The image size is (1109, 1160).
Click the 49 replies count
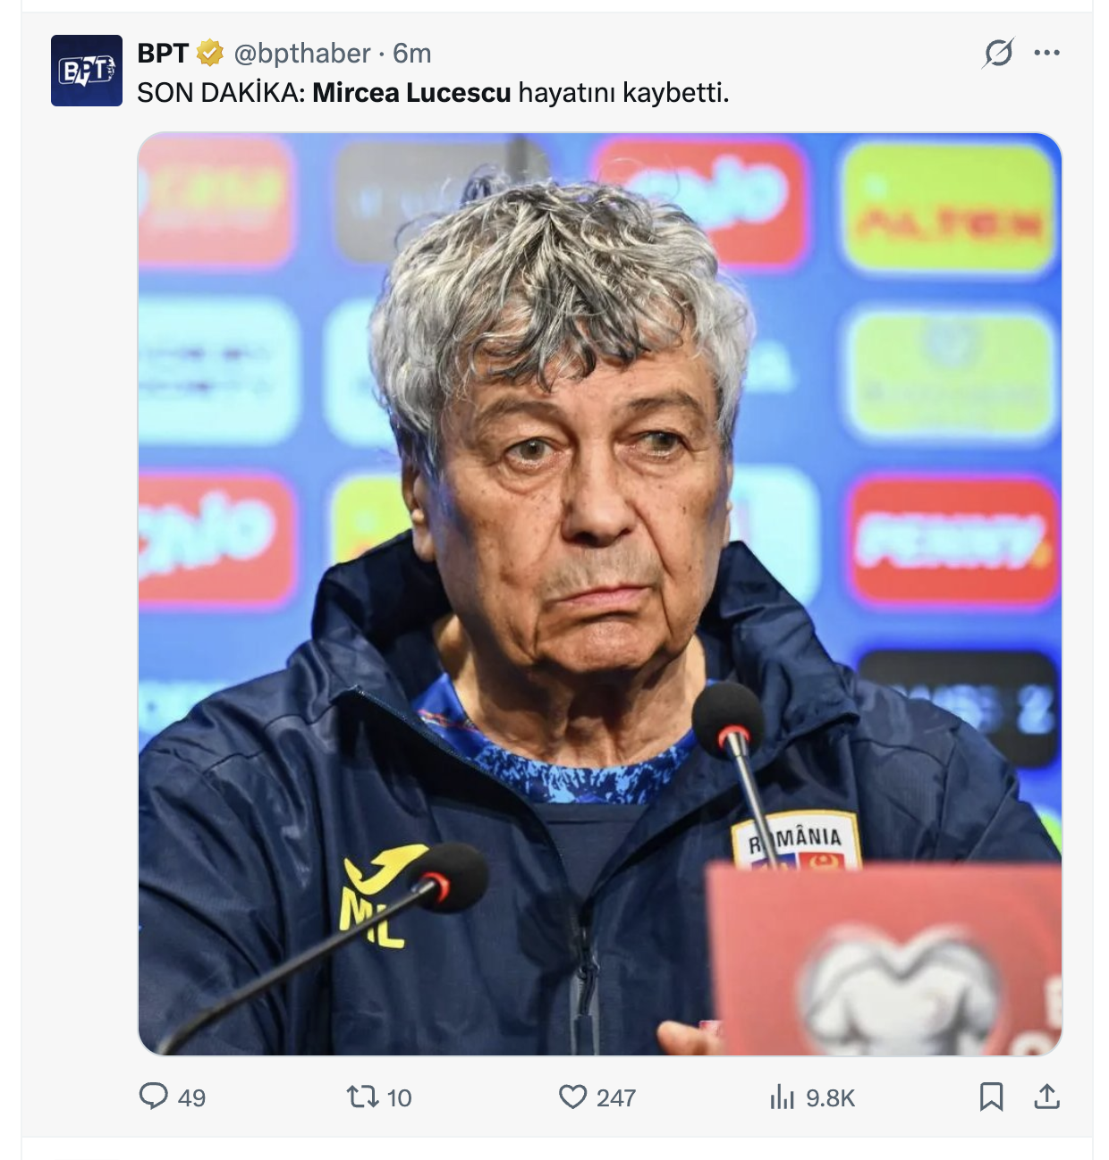click(191, 1097)
